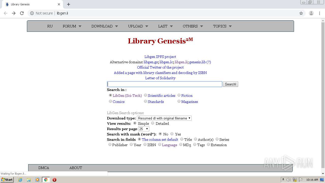Go forward with the browser forward arrow
Viewport: 325px width, 183px height.
pyautogui.click(x=14, y=13)
